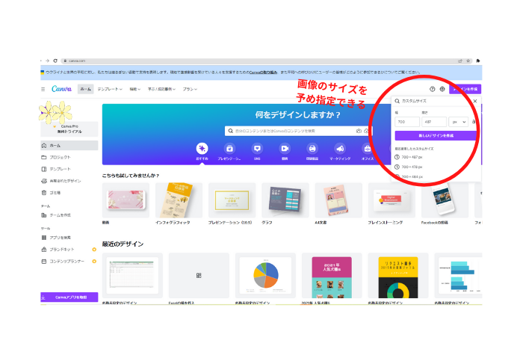
Task: Open the recent bar chart design thumbnail
Action: pyautogui.click(x=458, y=276)
